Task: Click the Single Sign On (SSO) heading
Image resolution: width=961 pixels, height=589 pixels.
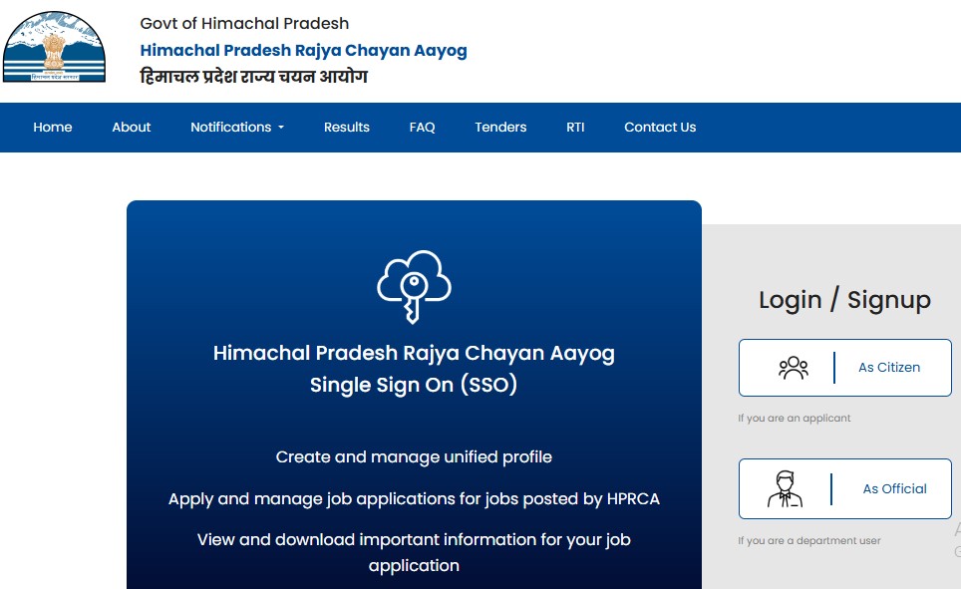Action: click(414, 385)
